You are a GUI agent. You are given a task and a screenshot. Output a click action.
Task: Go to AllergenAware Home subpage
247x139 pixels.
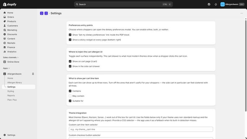[10, 78]
